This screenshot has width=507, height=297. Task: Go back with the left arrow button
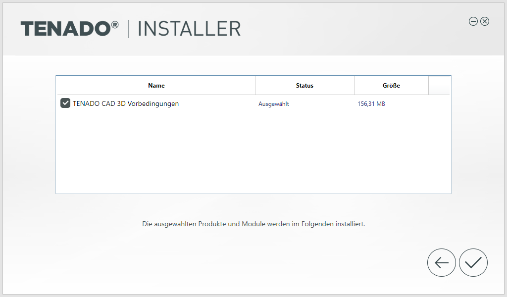441,263
